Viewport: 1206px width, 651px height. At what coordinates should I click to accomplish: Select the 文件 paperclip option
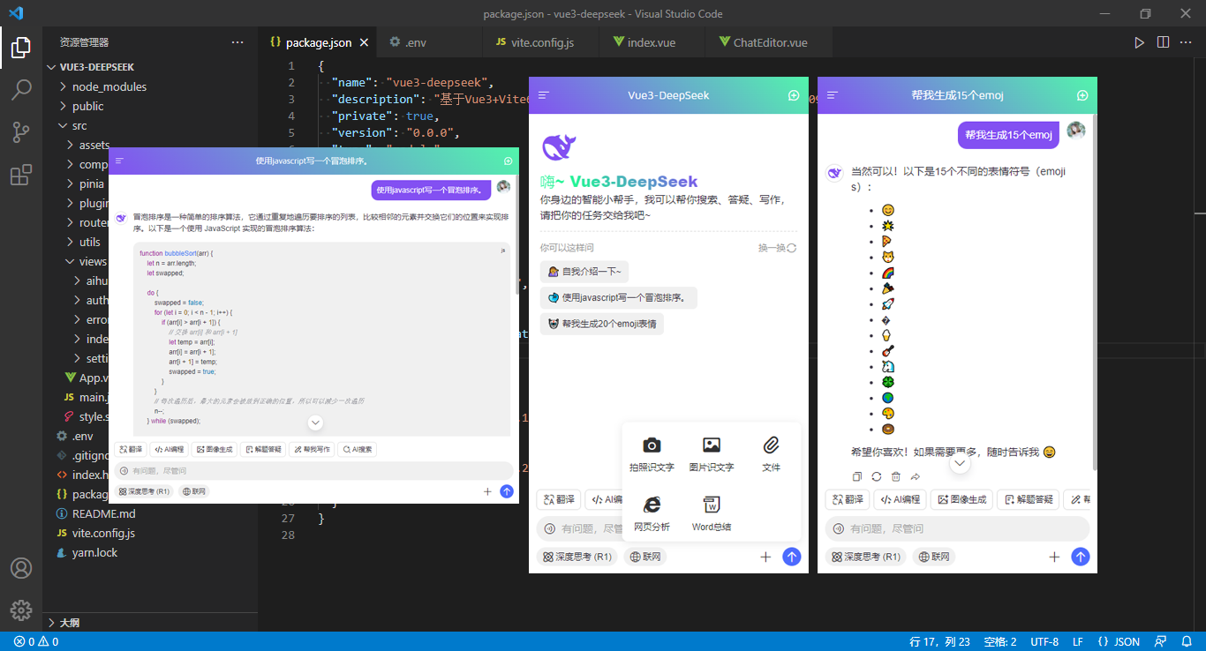pos(771,454)
